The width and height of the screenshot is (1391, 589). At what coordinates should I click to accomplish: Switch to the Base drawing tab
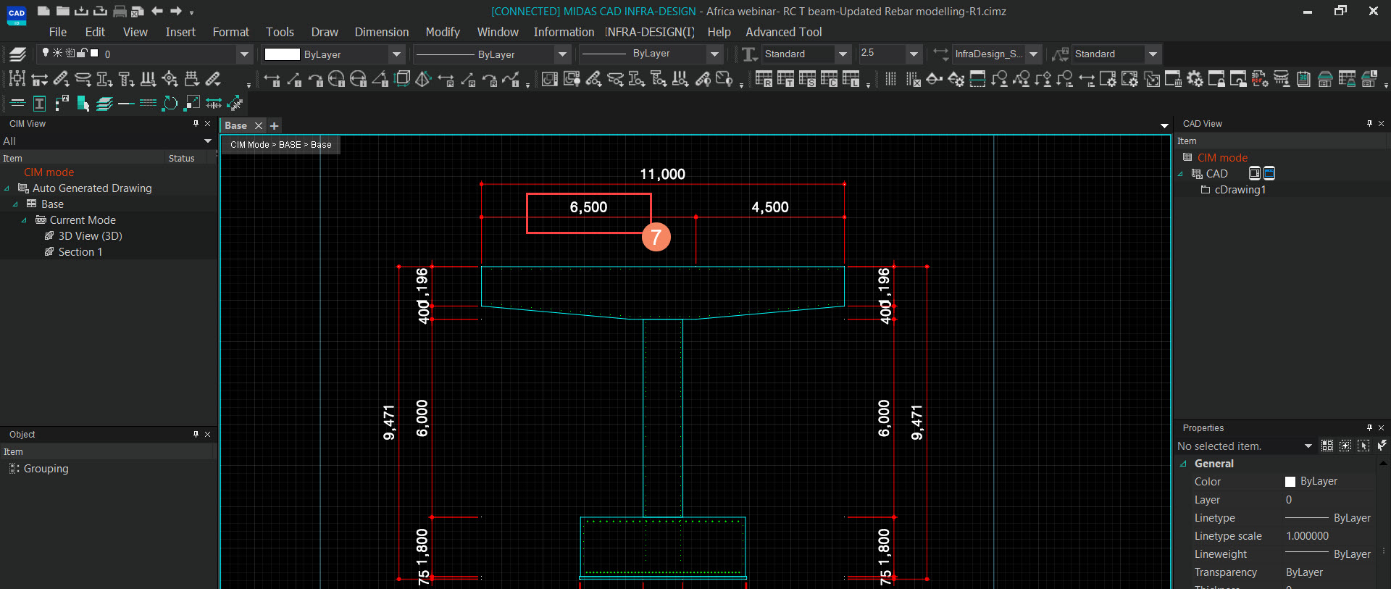[x=236, y=125]
